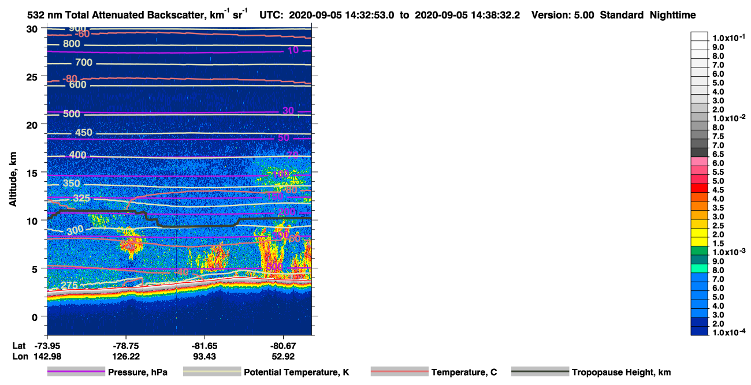Click the latitude value -78.75
The height and width of the screenshot is (385, 751).
click(126, 345)
